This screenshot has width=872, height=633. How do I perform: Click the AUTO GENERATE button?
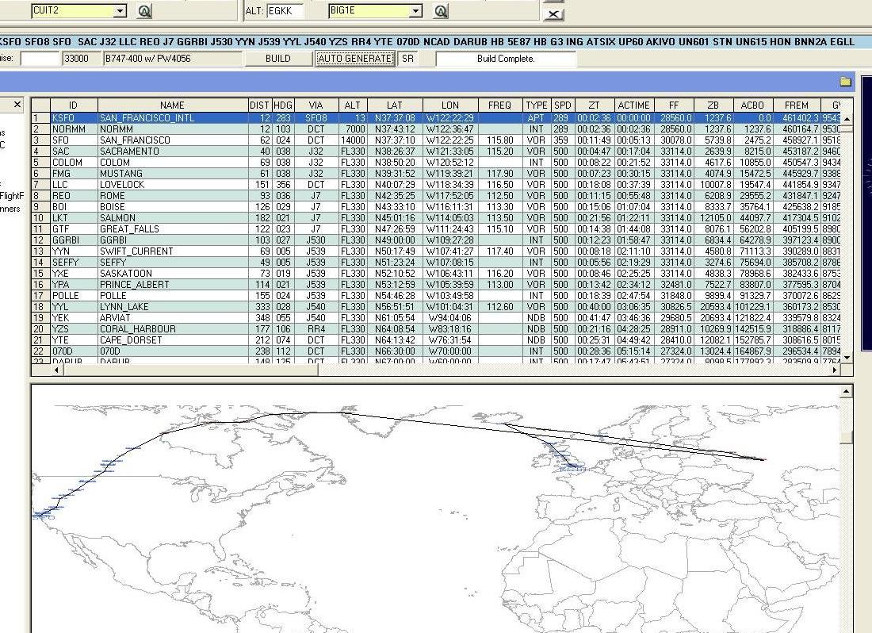(x=354, y=59)
